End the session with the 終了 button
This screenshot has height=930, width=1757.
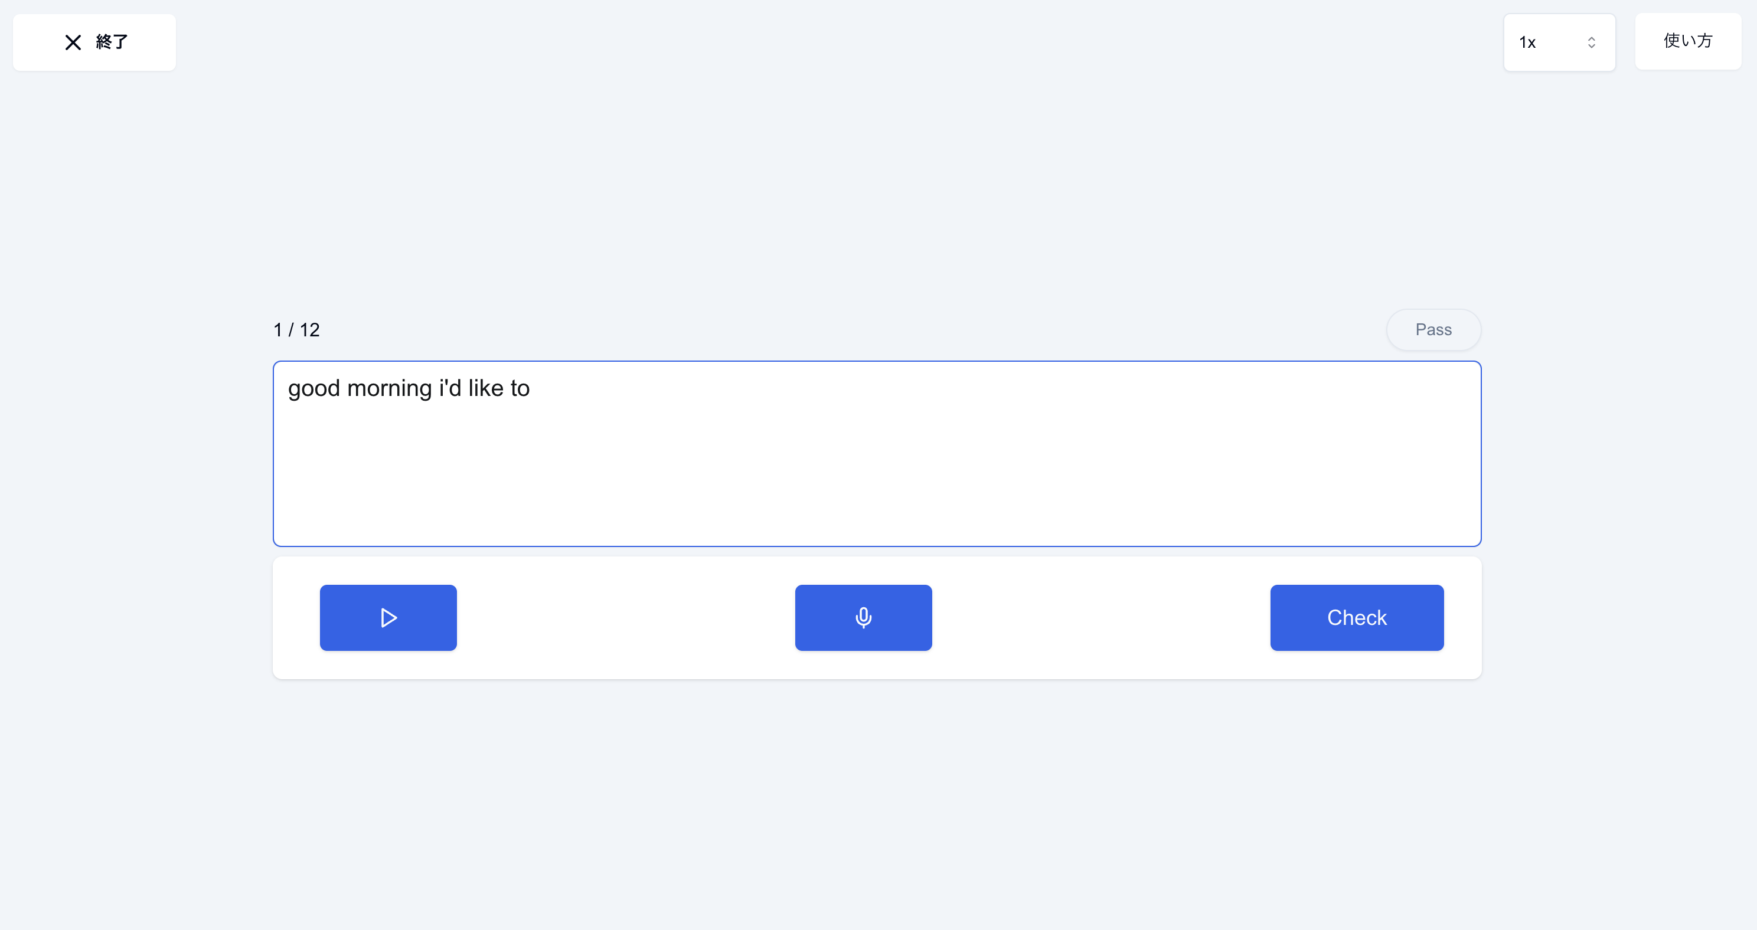tap(94, 42)
